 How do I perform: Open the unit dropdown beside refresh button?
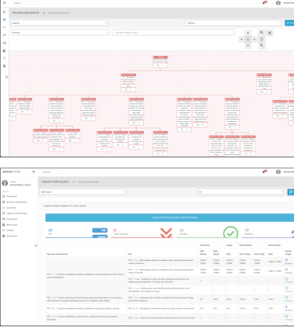tap(240, 192)
